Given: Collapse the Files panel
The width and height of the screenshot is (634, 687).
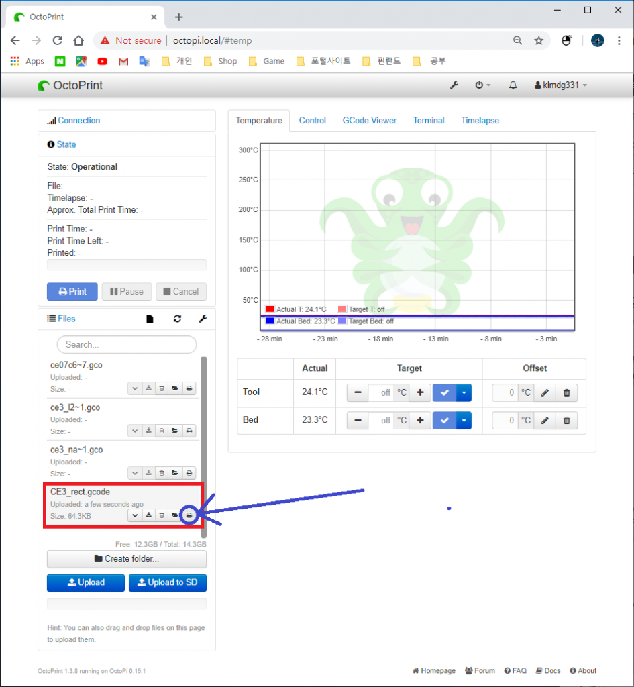Looking at the screenshot, I should tap(66, 319).
